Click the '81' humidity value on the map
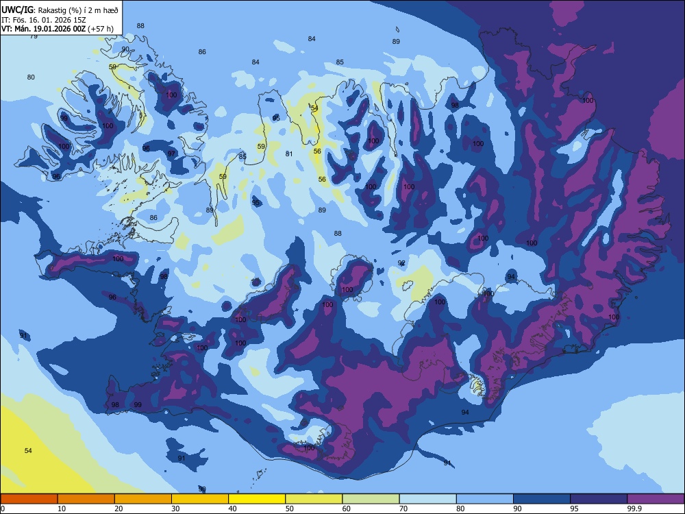This screenshot has height=514, width=685. click(289, 154)
